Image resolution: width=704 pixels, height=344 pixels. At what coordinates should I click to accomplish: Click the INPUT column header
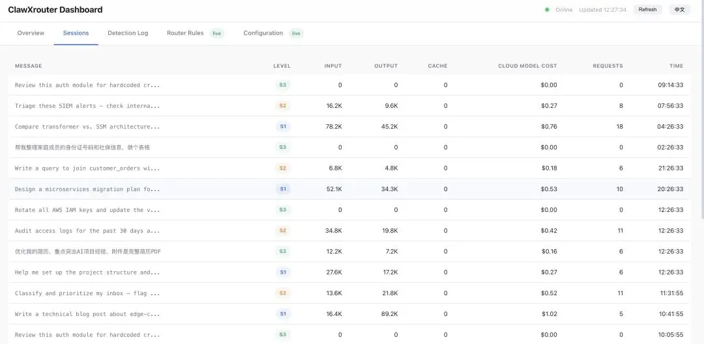coord(333,66)
